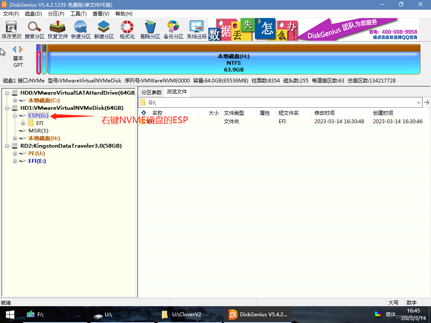This screenshot has height=323, width=431.
Task: Select RD2:KingstonDataTraveler3.0 in the tree
Action: pos(71,146)
